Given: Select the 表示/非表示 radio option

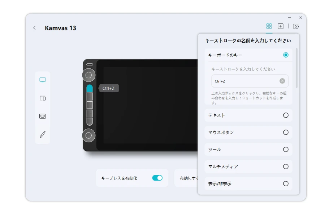Looking at the screenshot, I should coord(286,183).
